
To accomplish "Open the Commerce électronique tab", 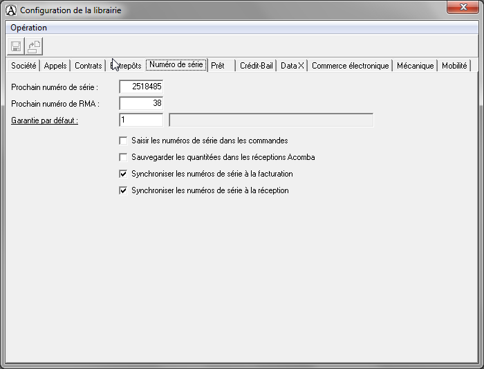I will 350,66.
